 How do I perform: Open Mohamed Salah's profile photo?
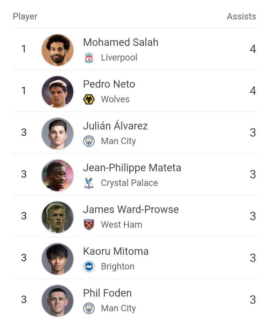[58, 50]
